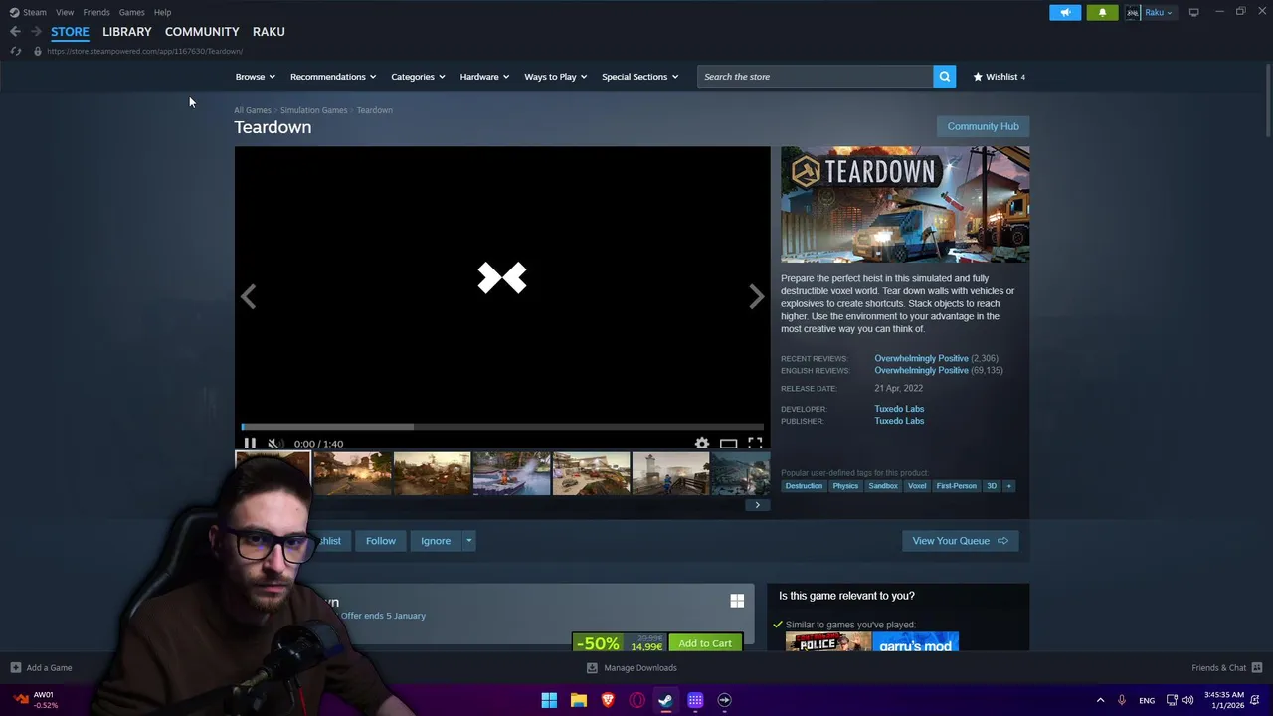Go back with the left arrow
The width and height of the screenshot is (1273, 716).
(x=15, y=32)
